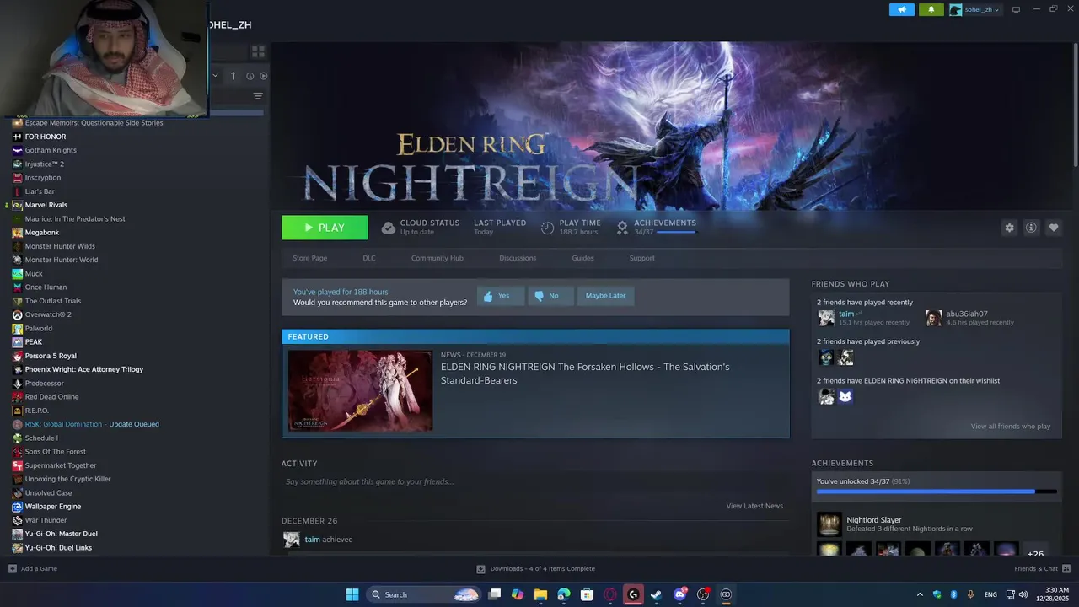Open the game settings gear icon
This screenshot has height=607, width=1079.
(x=1009, y=228)
